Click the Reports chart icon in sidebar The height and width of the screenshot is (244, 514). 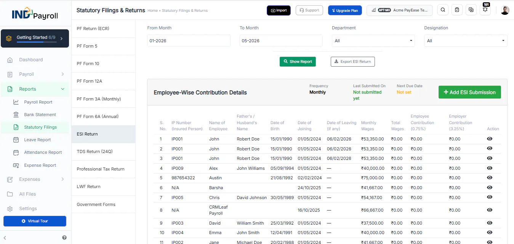(x=10, y=89)
